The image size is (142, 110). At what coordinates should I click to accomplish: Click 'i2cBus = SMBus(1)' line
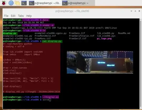(x=14, y=60)
